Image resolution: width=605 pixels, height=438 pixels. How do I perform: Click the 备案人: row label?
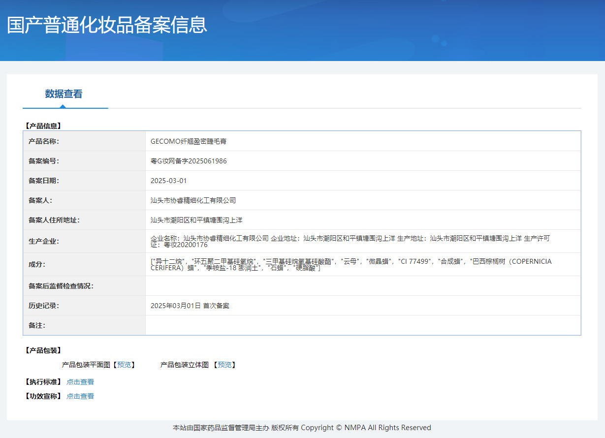pos(40,200)
